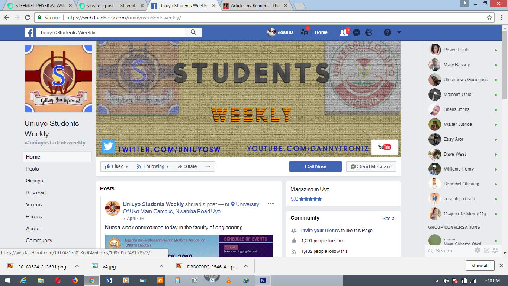Image resolution: width=508 pixels, height=286 pixels.
Task: Open the notifications globe icon
Action: tap(368, 32)
